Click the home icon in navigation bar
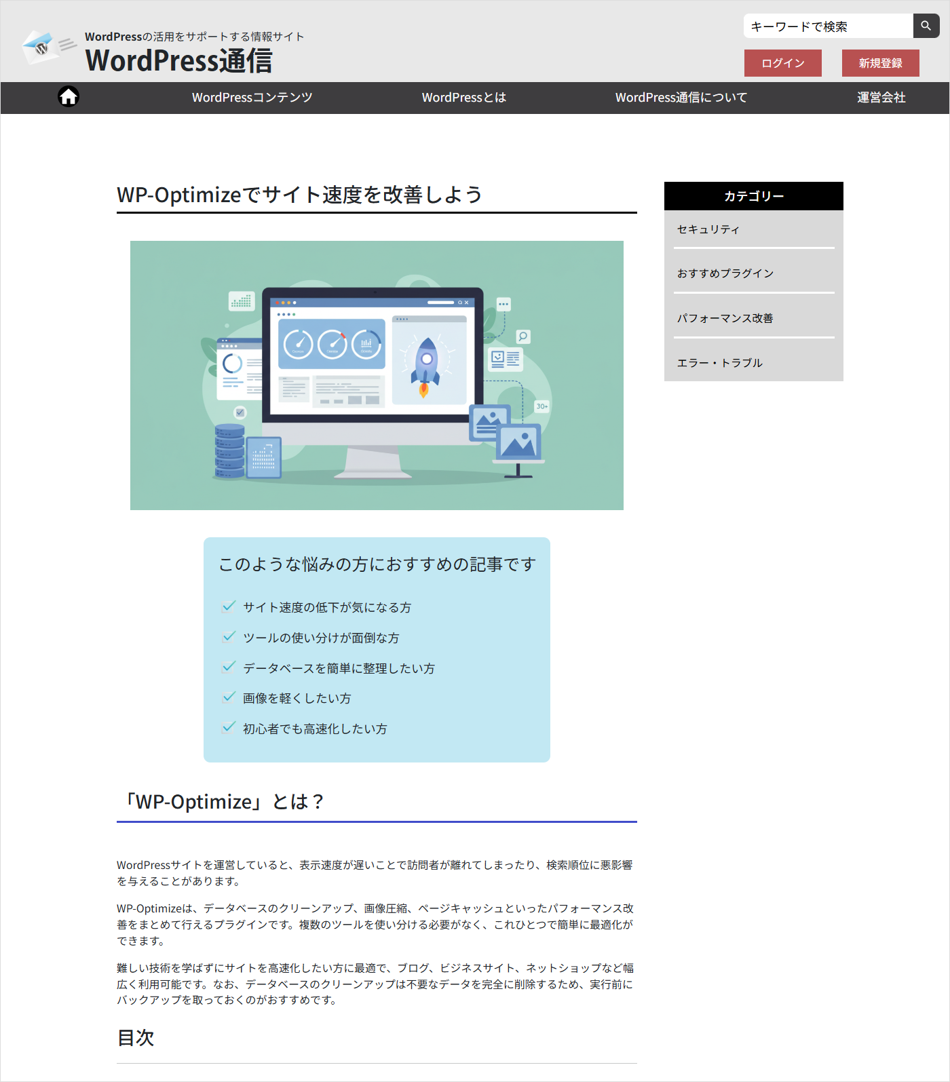Screen dimensions: 950x1082 pos(68,97)
